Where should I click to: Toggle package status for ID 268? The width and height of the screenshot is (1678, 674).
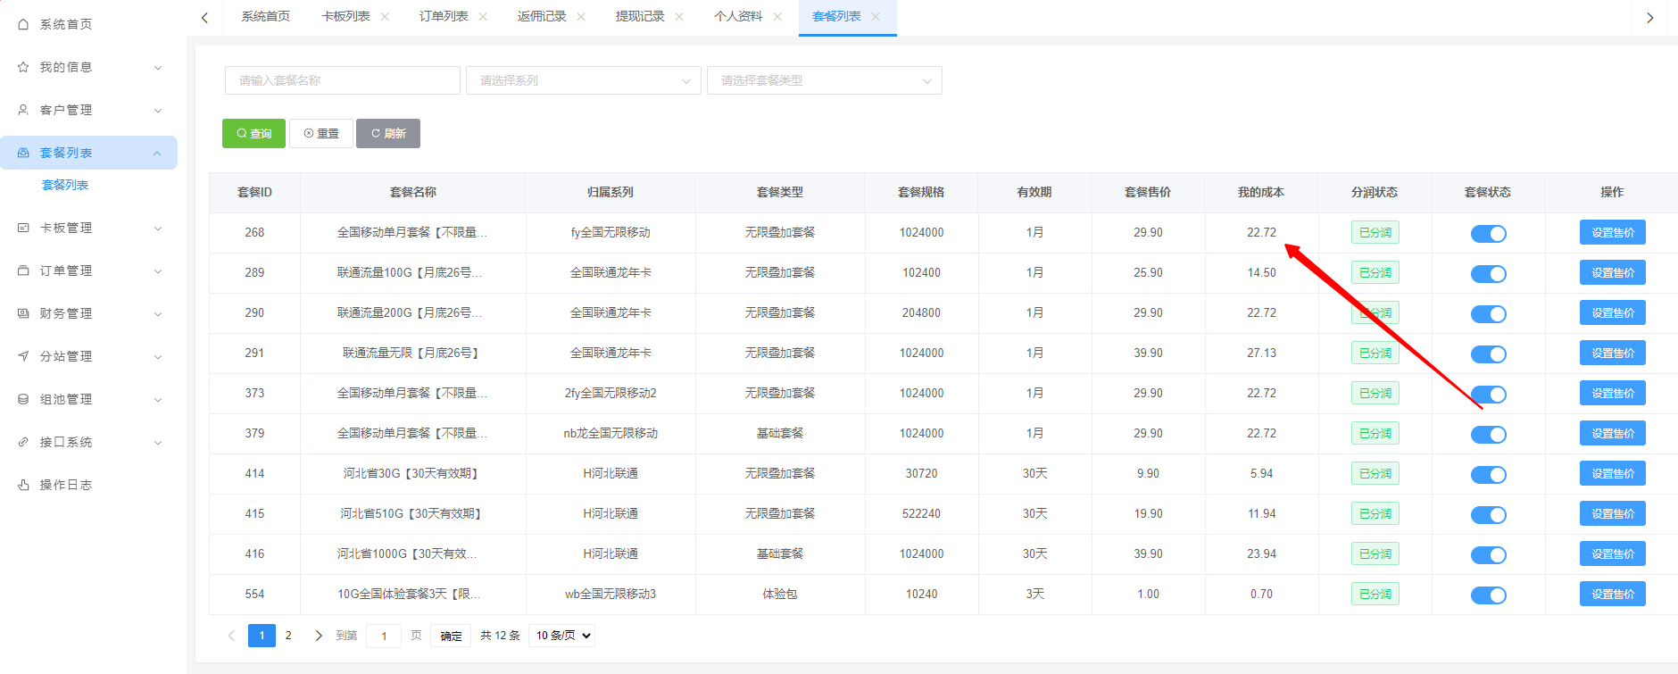1488,233
